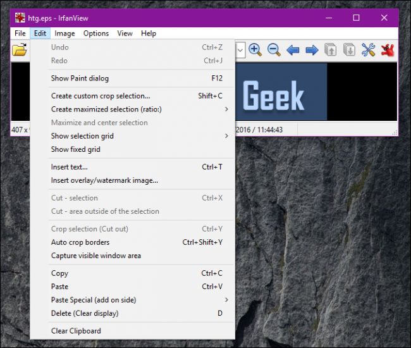Expand Paste Special submenu arrow
This screenshot has width=411, height=348.
[x=226, y=300]
